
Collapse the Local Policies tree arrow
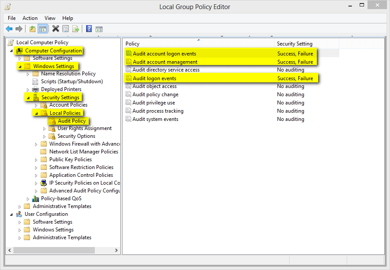36,113
